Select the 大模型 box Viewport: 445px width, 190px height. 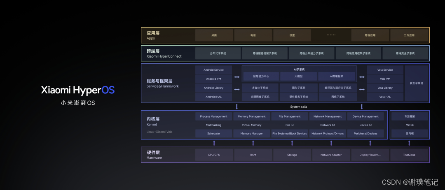[299, 76]
